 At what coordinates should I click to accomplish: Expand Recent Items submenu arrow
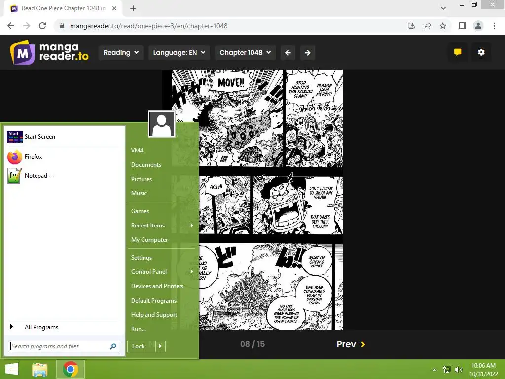192,225
